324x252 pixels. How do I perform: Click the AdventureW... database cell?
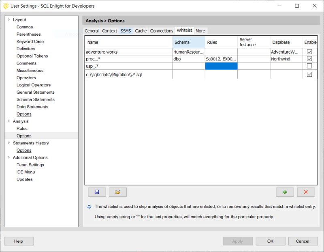click(286, 52)
